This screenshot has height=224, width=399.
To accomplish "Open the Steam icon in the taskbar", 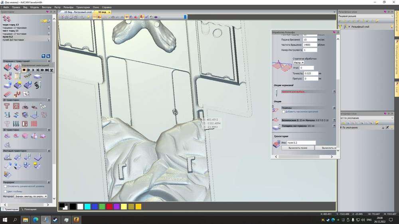I will 56,220.
